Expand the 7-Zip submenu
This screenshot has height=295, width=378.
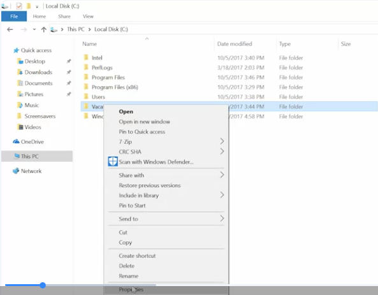point(222,141)
